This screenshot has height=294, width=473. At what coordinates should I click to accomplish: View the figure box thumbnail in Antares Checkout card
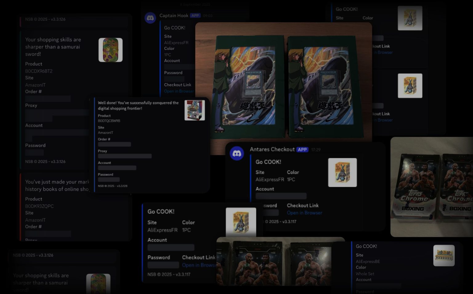tap(342, 173)
